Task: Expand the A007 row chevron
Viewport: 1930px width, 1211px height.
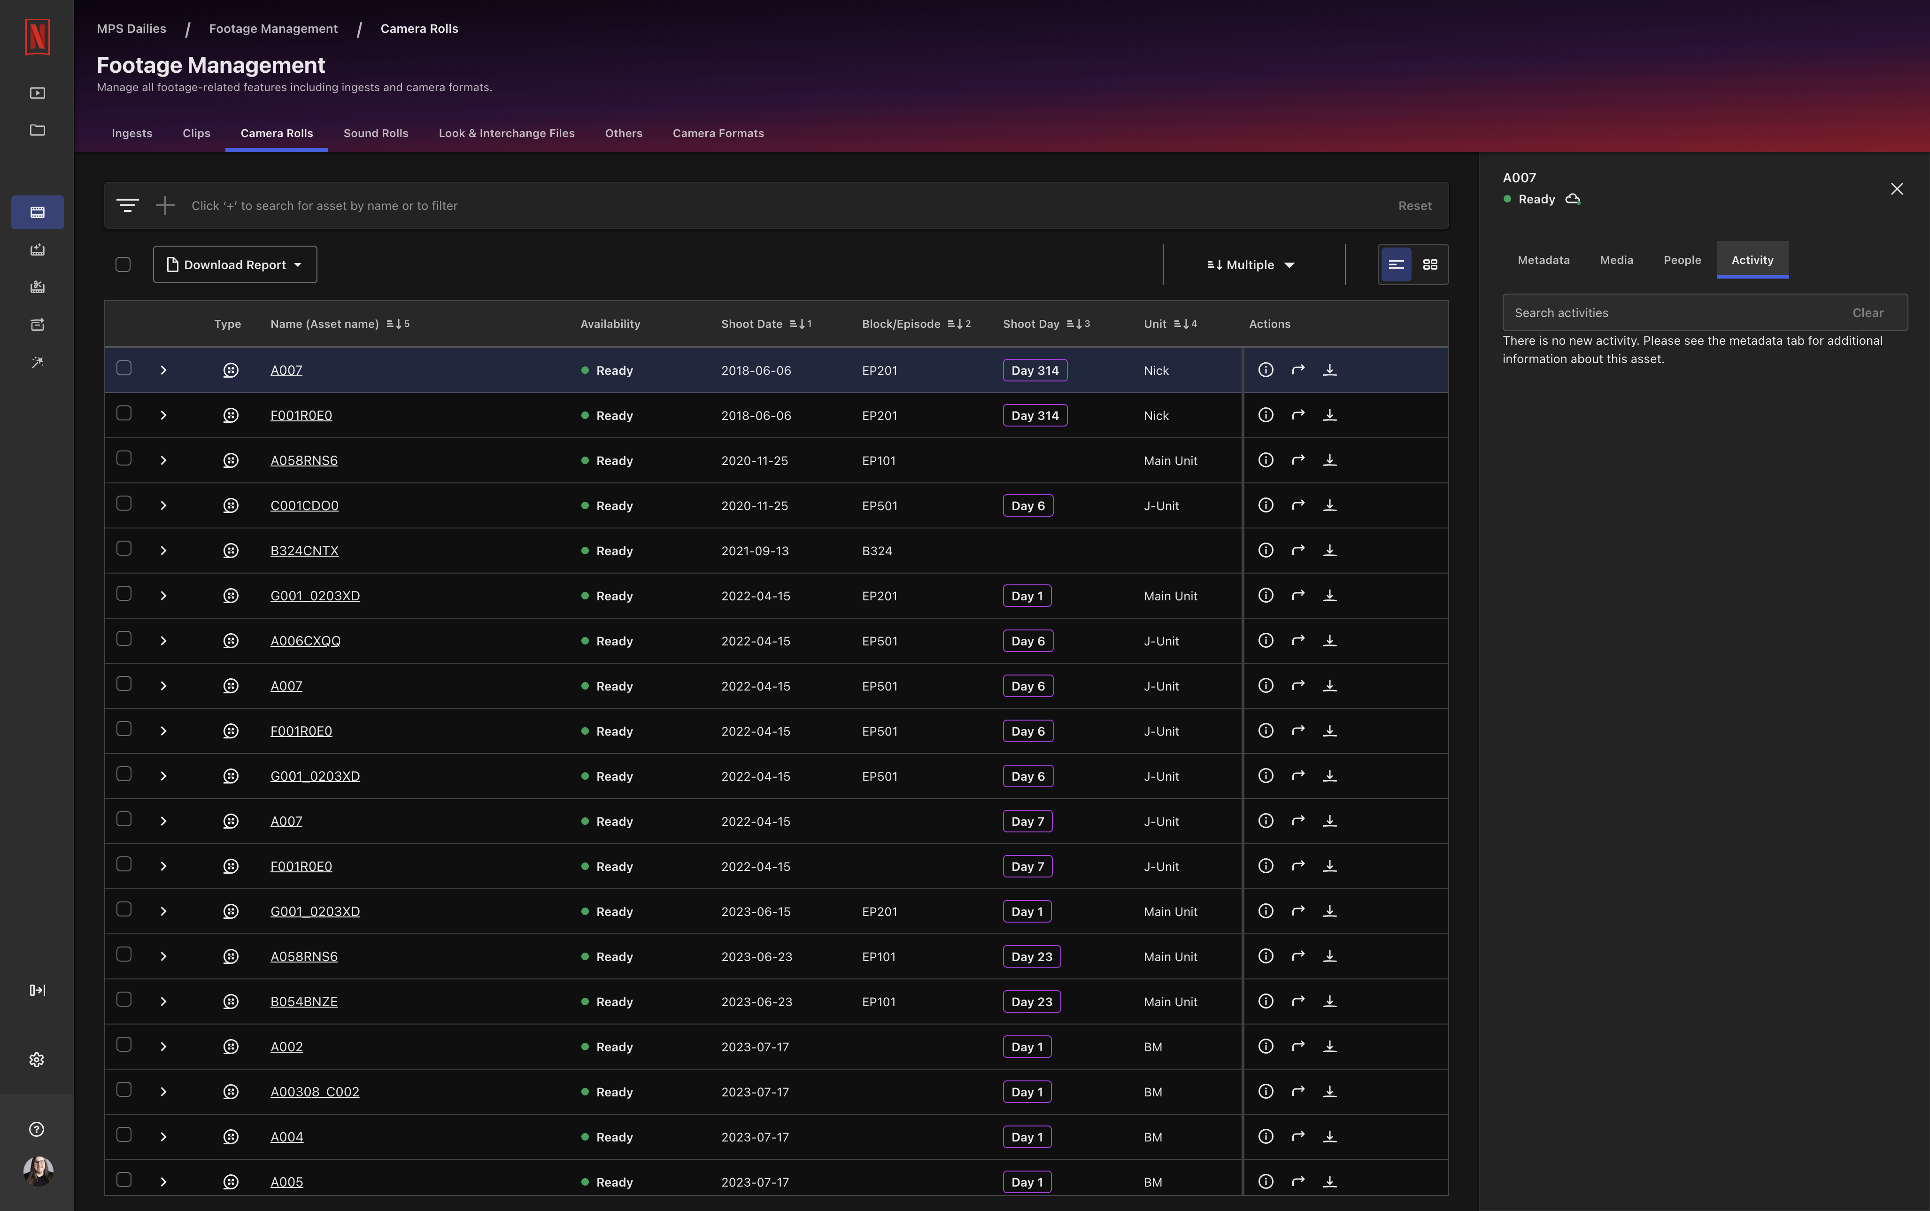Action: tap(162, 370)
